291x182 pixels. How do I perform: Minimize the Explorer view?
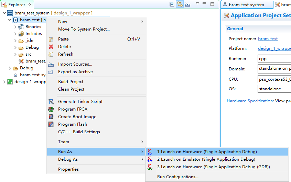pyautogui.click(x=204, y=3)
